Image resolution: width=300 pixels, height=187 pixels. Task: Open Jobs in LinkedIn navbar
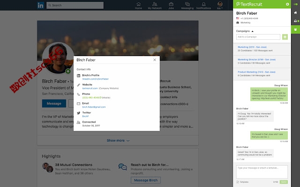tap(171, 6)
